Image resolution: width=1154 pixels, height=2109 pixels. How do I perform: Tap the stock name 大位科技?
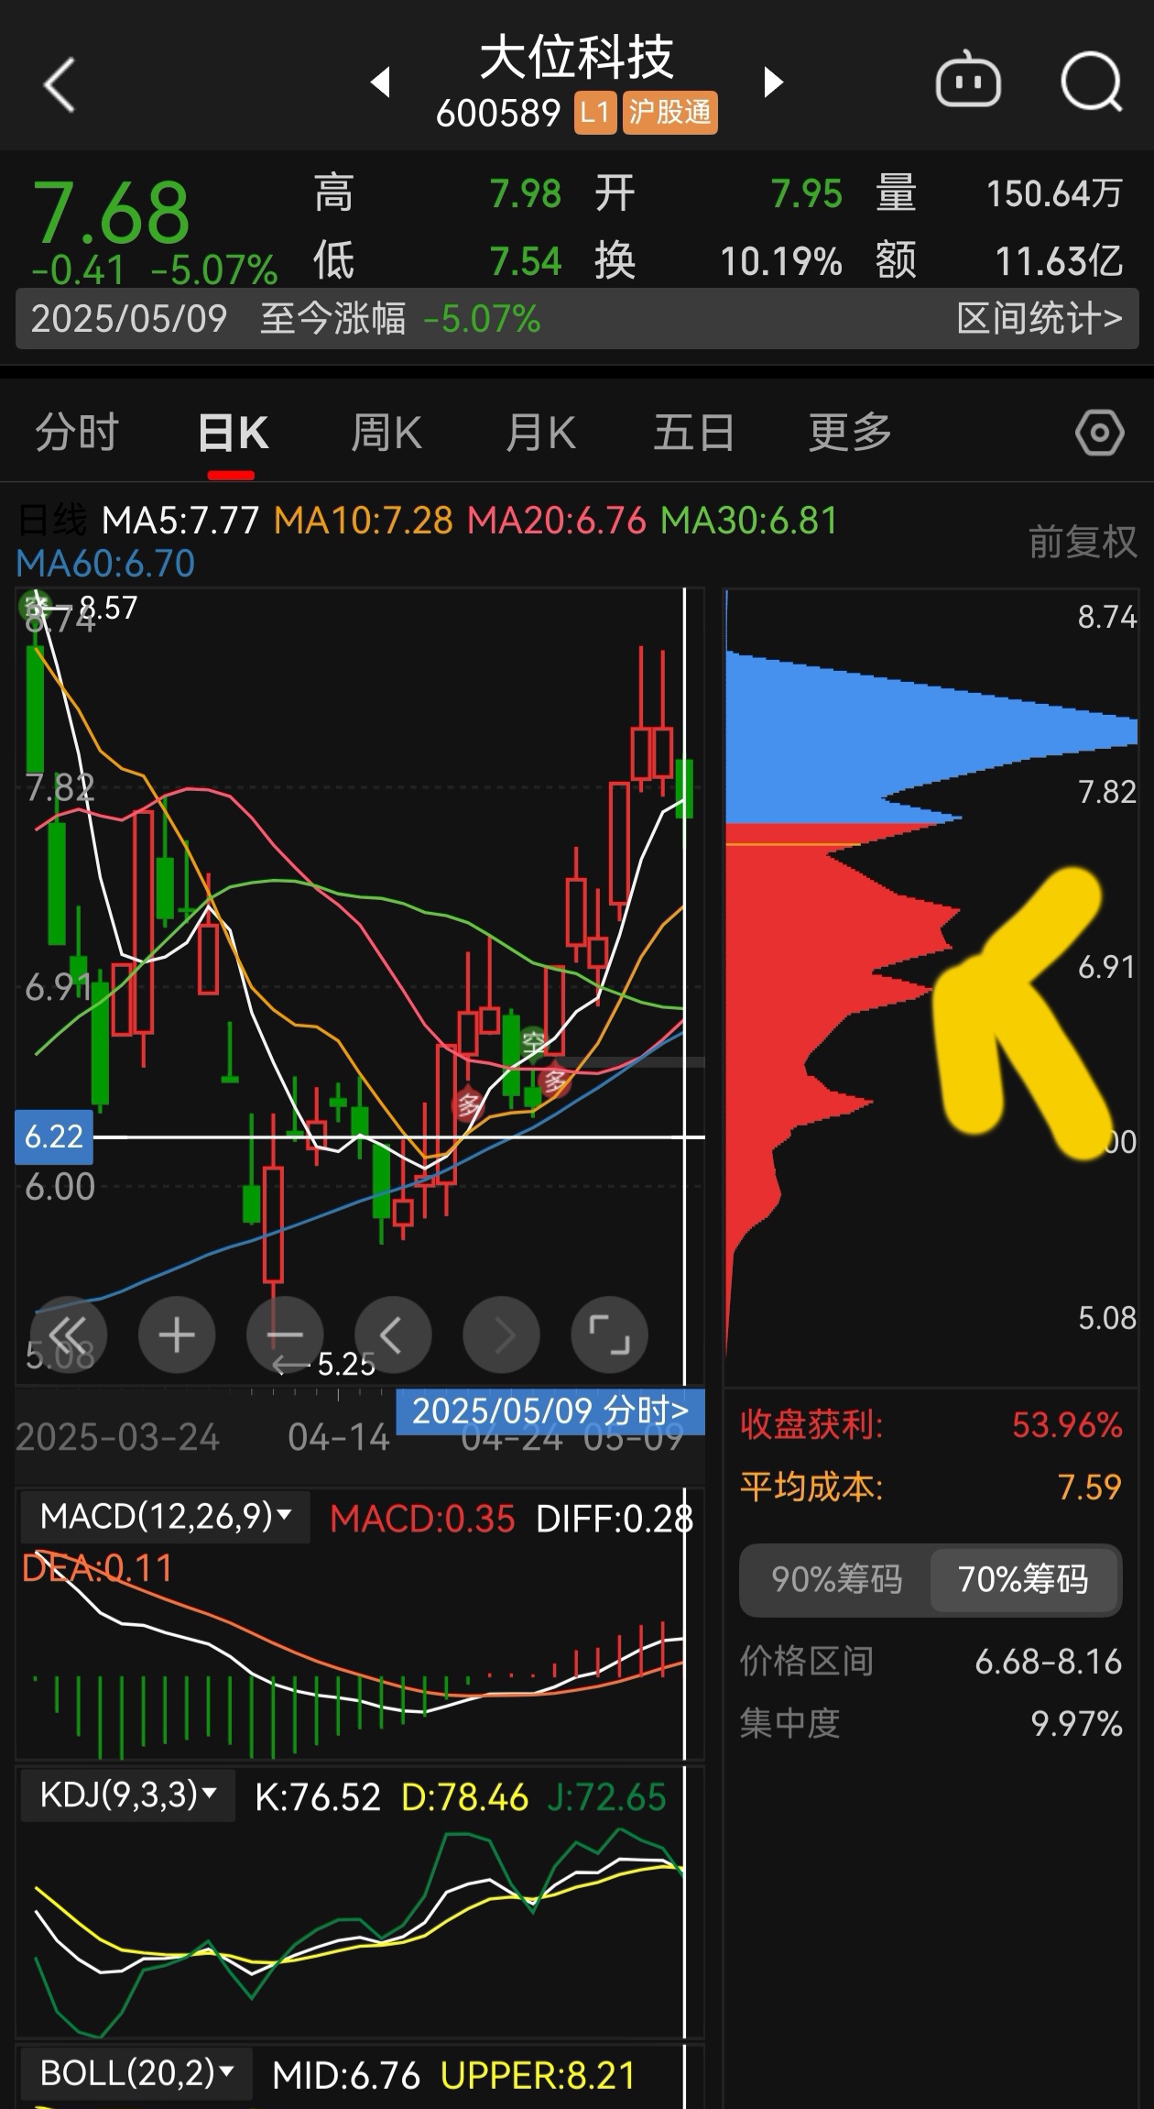click(x=577, y=59)
